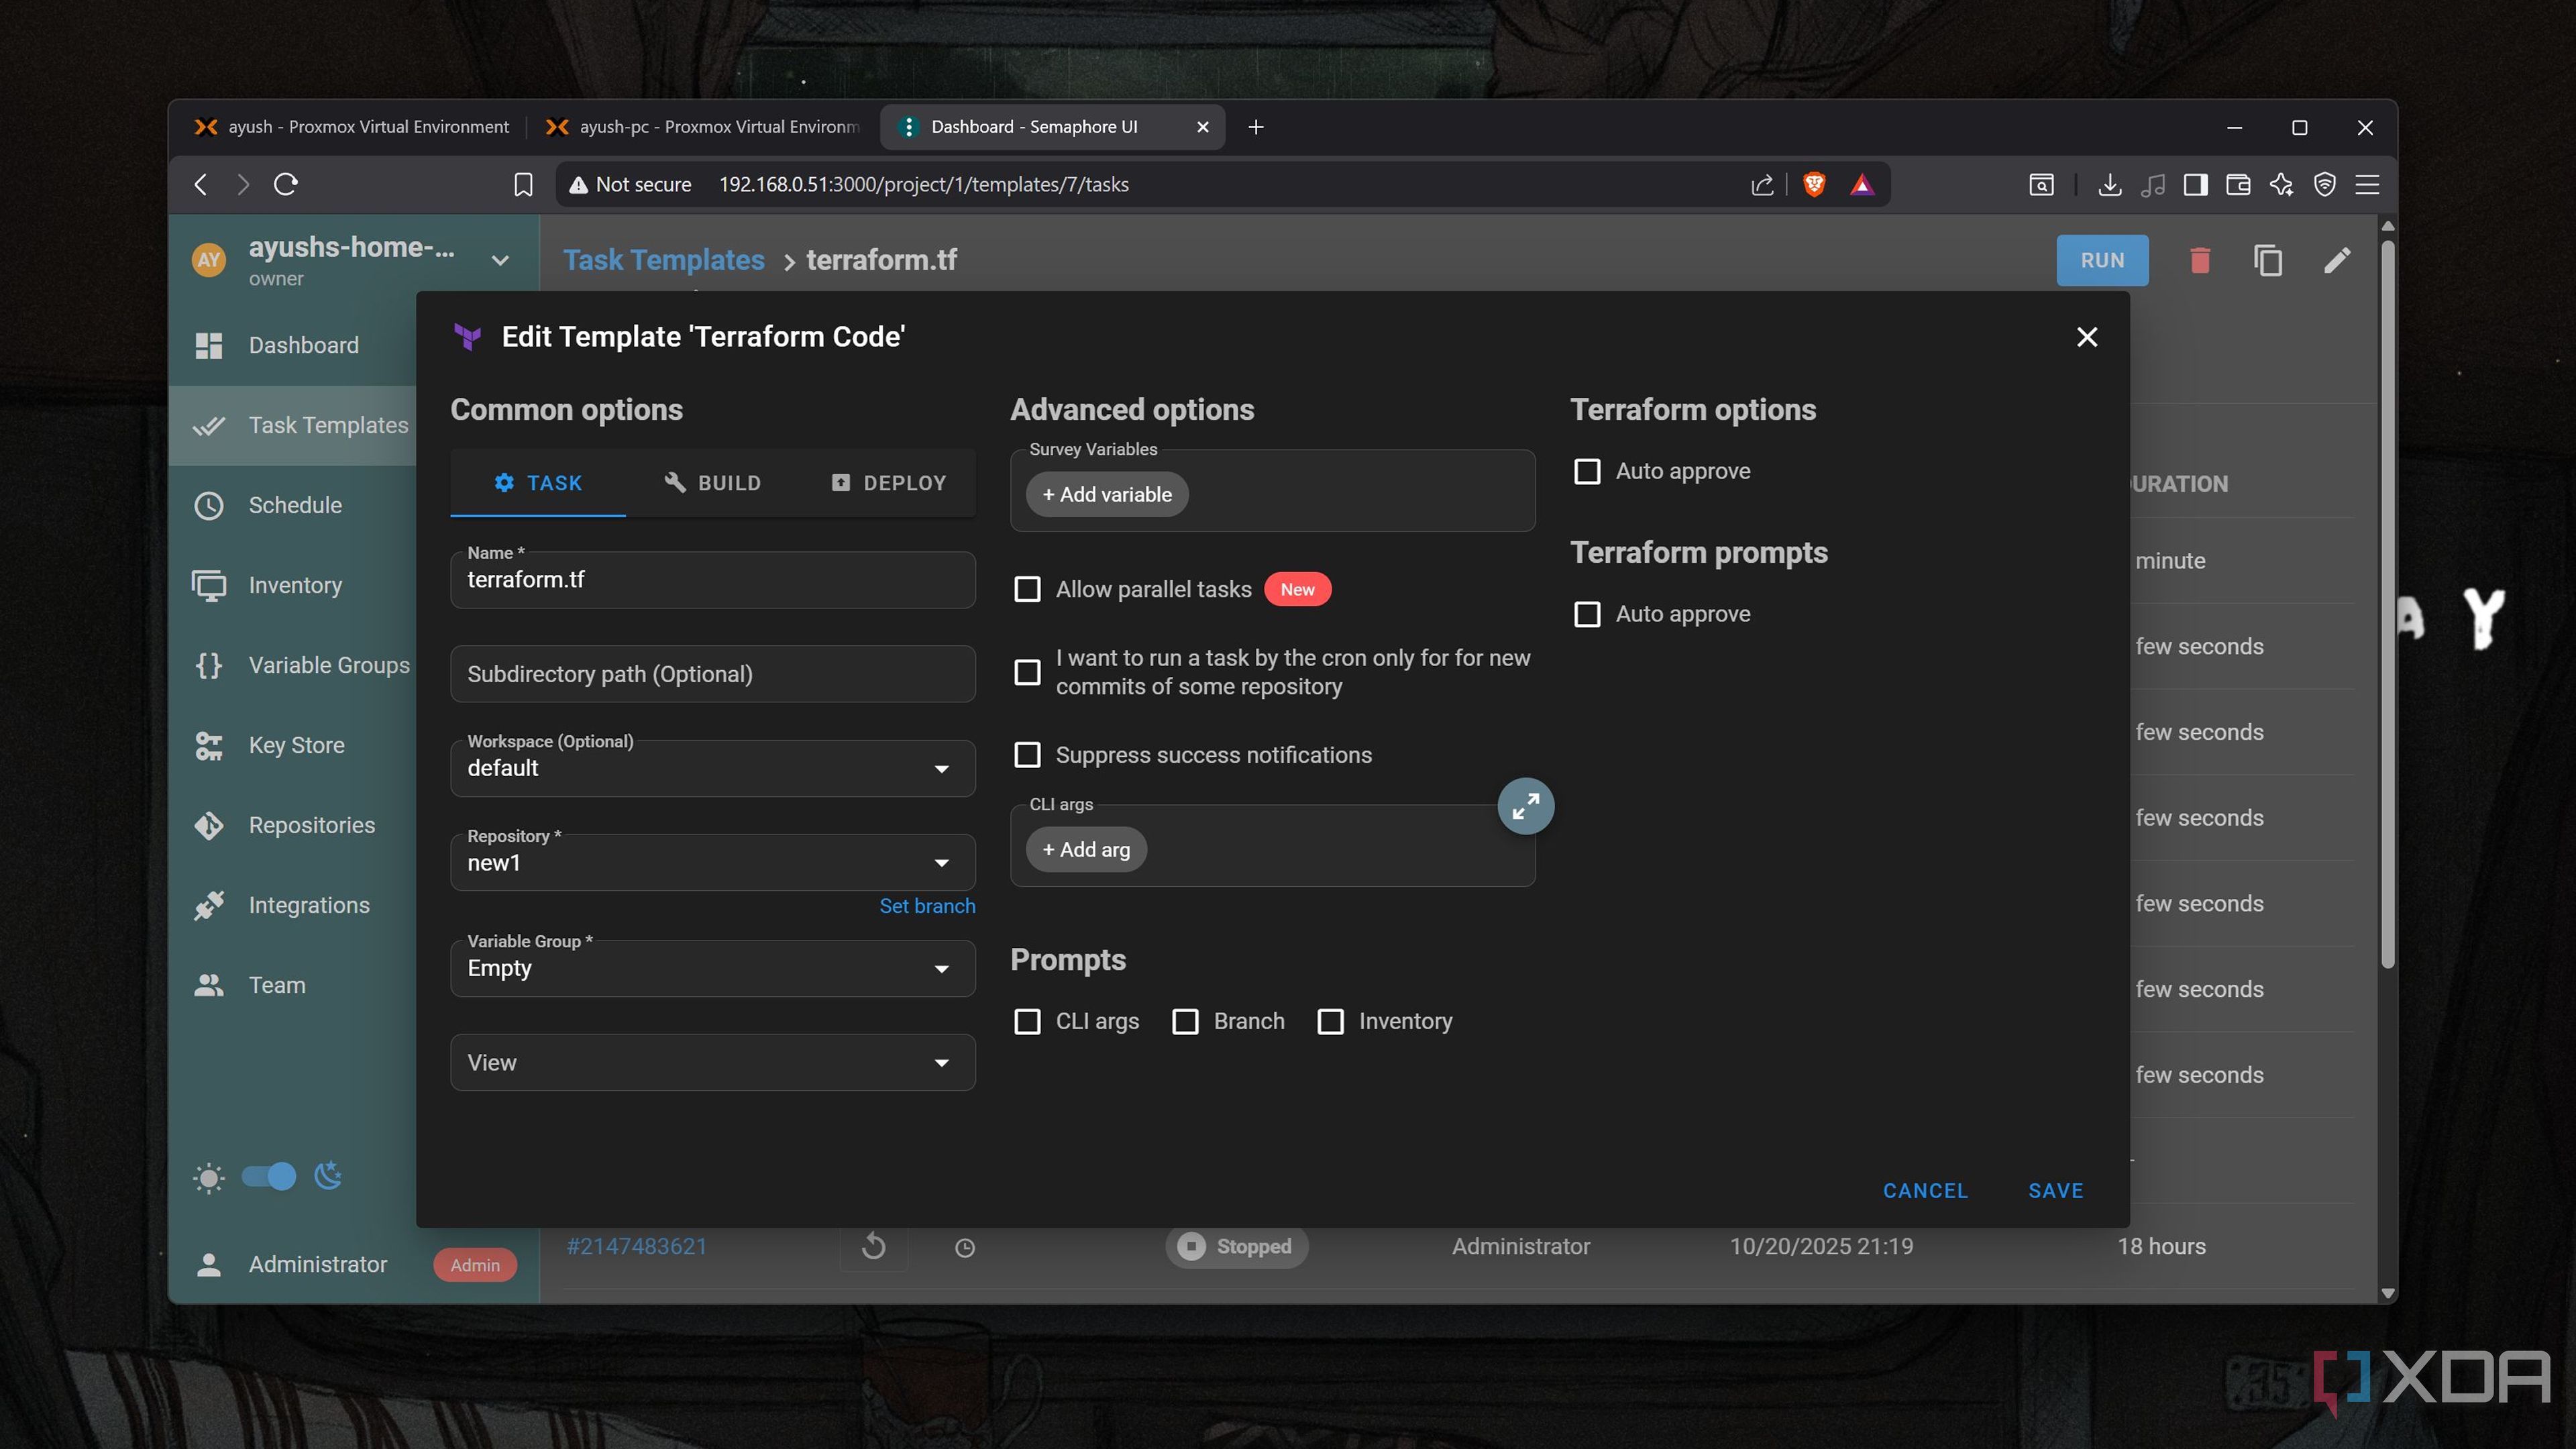2576x1449 pixels.
Task: Click the clock icon in the task row
Action: [x=965, y=1247]
